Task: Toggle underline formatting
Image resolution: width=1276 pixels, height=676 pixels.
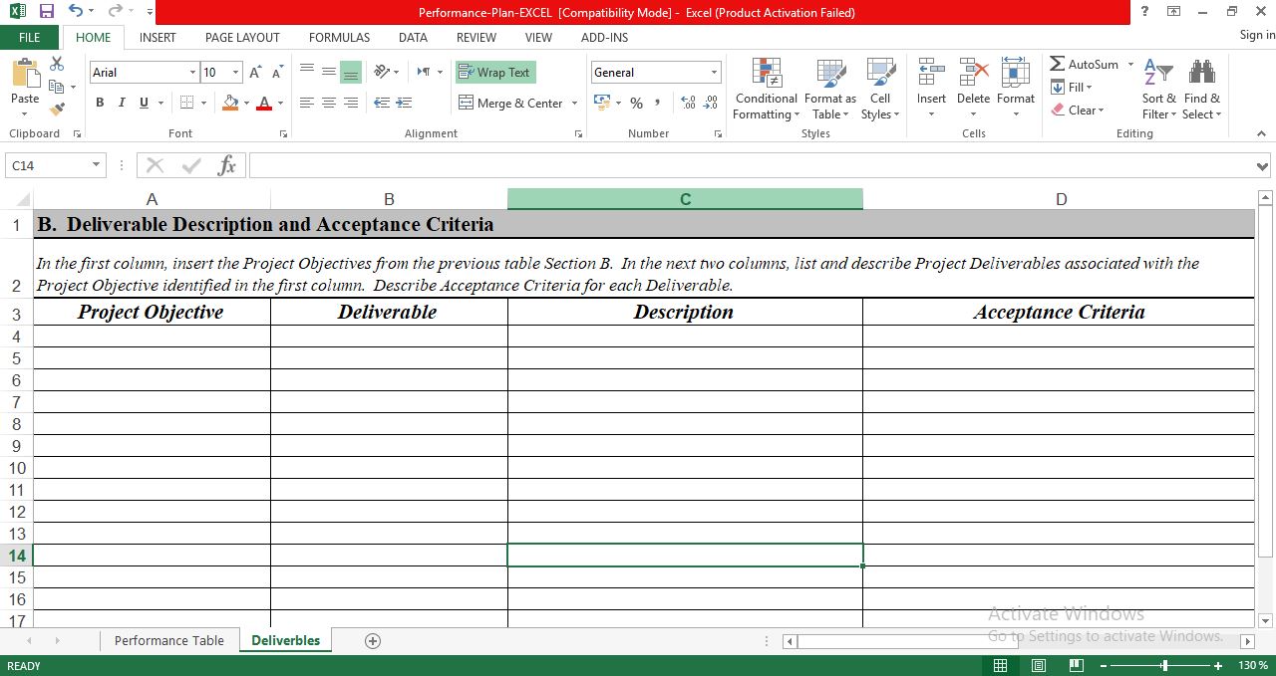Action: tap(142, 103)
